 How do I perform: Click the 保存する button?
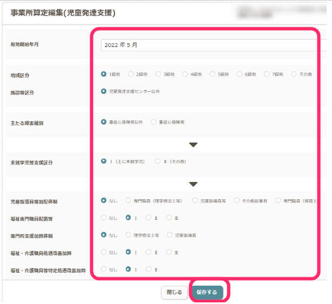[207, 292]
